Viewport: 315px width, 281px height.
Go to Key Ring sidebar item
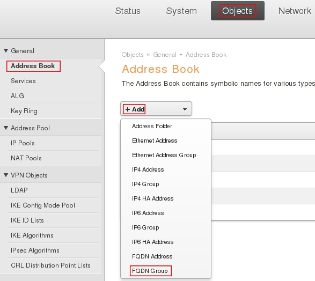click(24, 111)
